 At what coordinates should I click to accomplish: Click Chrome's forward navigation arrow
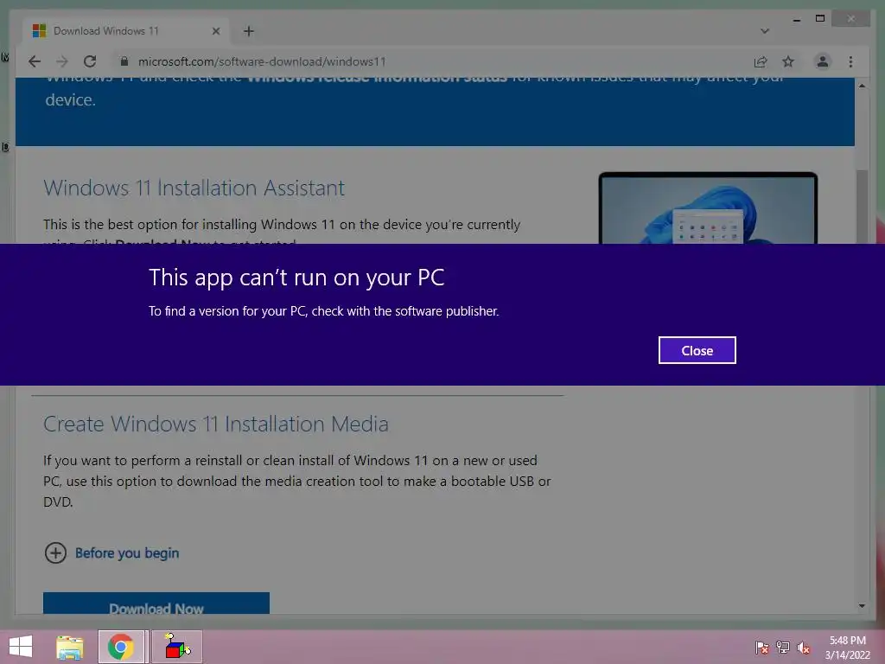(62, 61)
